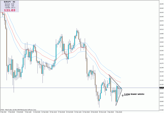Select the EURJPY H4 symbol label
This screenshot has width=164, height=113.
click(9, 2)
